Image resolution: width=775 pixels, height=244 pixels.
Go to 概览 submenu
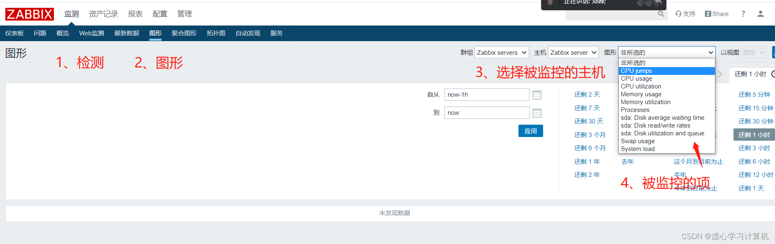(62, 33)
